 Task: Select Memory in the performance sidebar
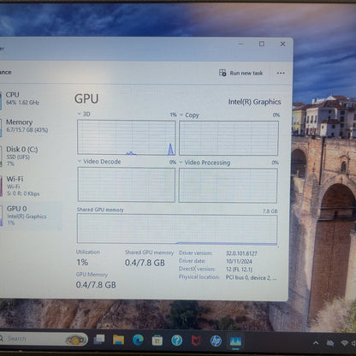pyautogui.click(x=30, y=126)
